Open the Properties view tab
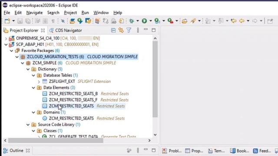This screenshot has height=156, width=278. [x=194, y=151]
